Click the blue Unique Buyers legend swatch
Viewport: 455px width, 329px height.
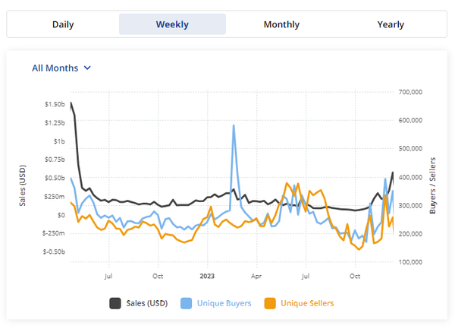tap(186, 303)
